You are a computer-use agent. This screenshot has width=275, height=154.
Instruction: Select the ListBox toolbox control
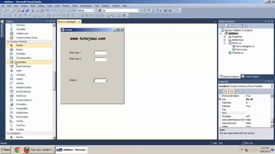(x=19, y=79)
